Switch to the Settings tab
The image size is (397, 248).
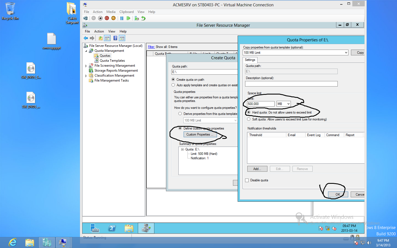250,60
